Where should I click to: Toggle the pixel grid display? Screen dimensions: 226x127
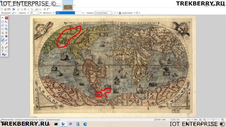pos(45,10)
